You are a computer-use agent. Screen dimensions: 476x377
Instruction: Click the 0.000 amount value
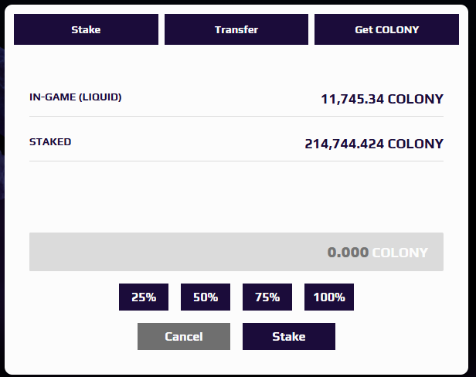click(348, 253)
